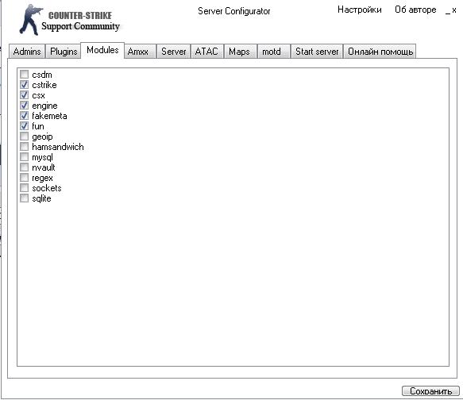Open the Онлайн помощь tab
The height and width of the screenshot is (400, 463).
point(380,52)
